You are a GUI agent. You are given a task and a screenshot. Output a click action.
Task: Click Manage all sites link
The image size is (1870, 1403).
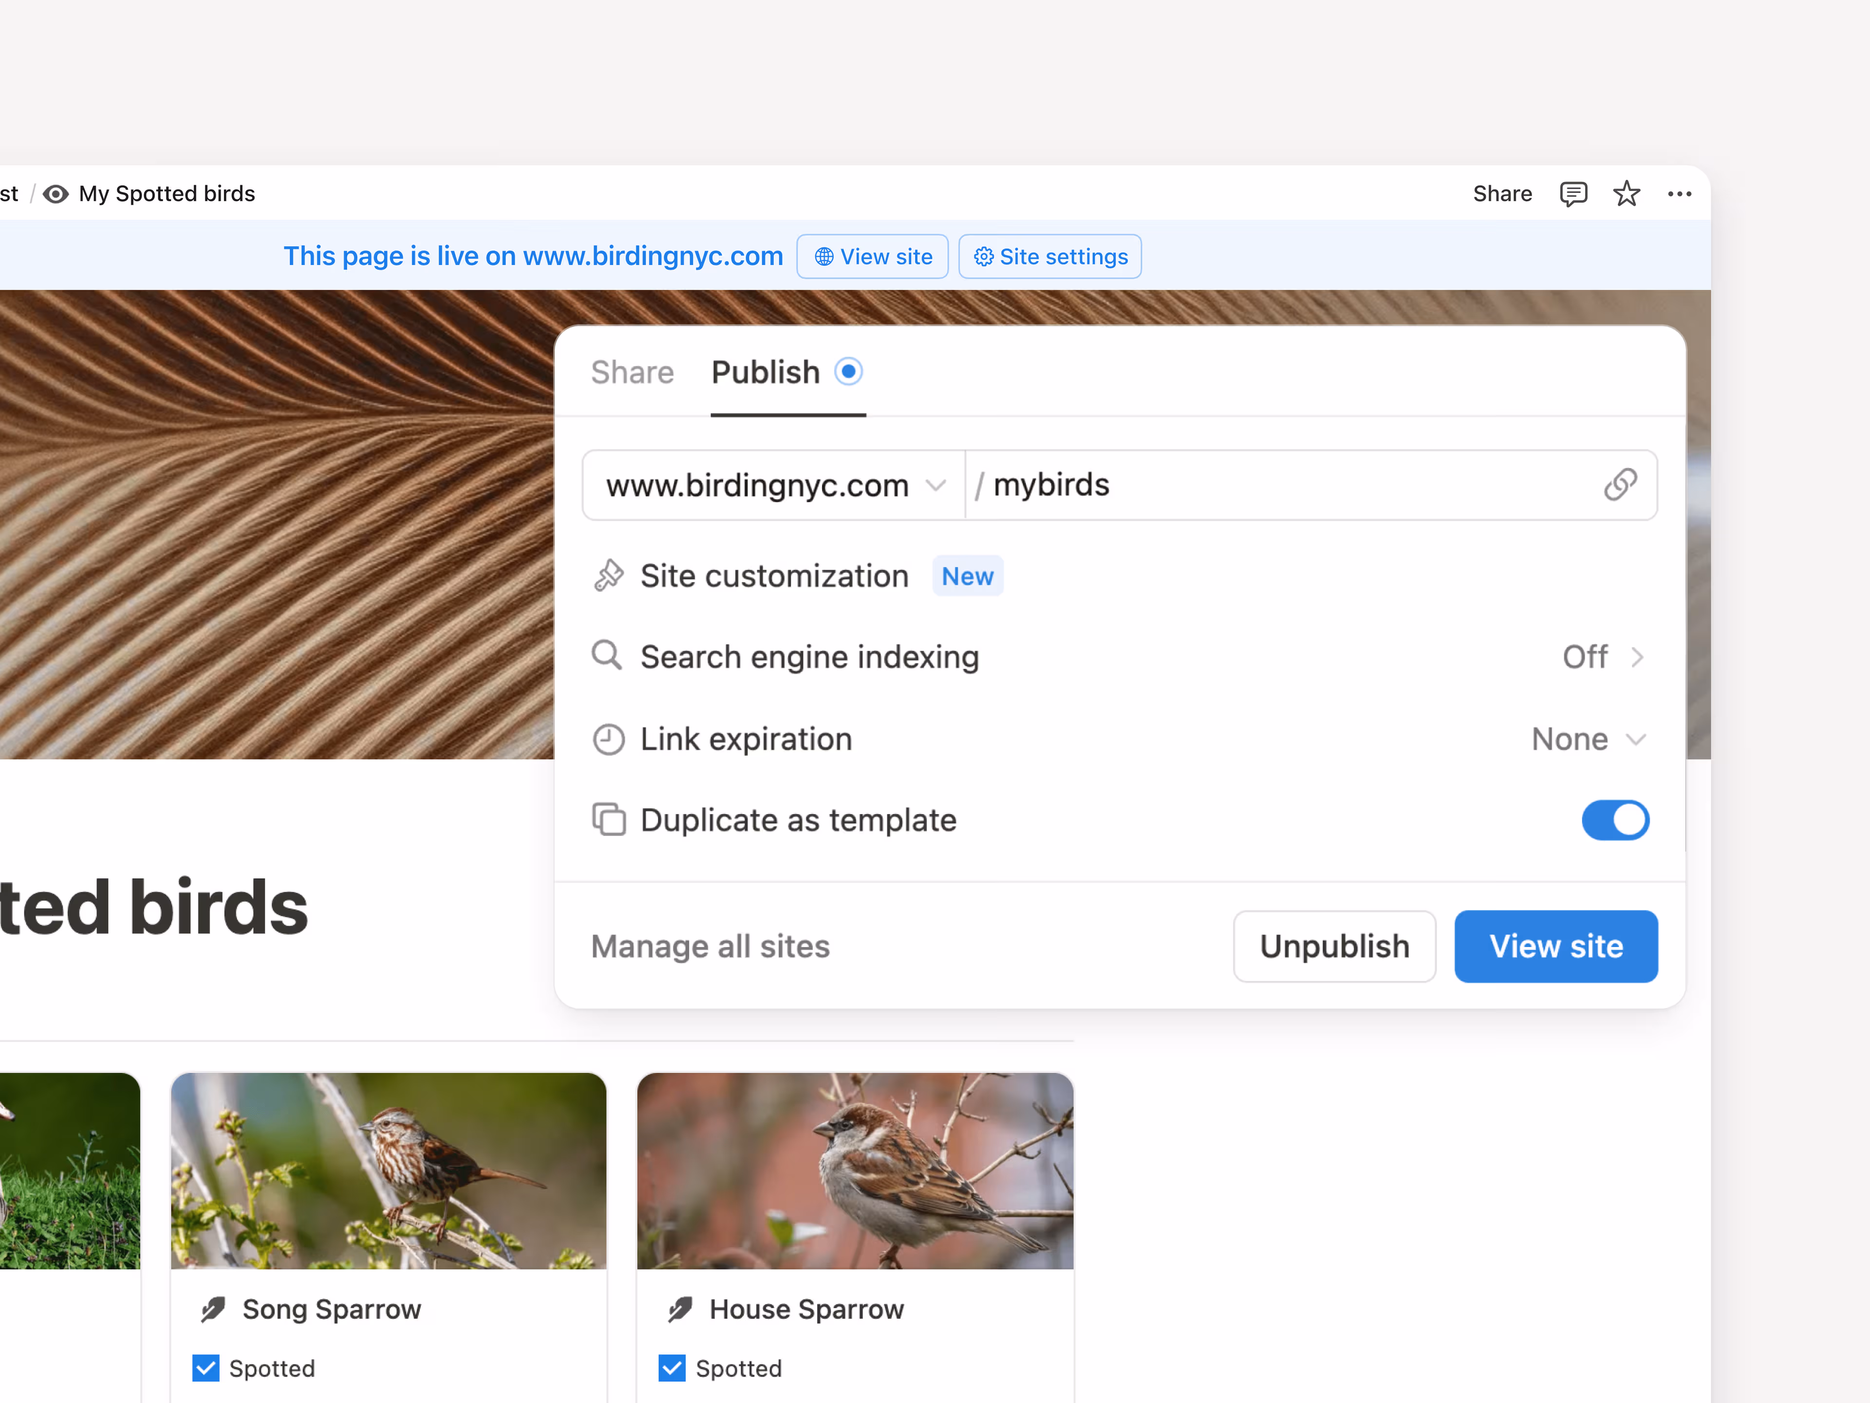710,946
